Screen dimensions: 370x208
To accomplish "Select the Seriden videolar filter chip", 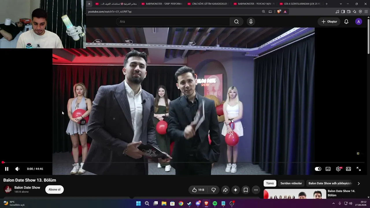I will pos(291,183).
